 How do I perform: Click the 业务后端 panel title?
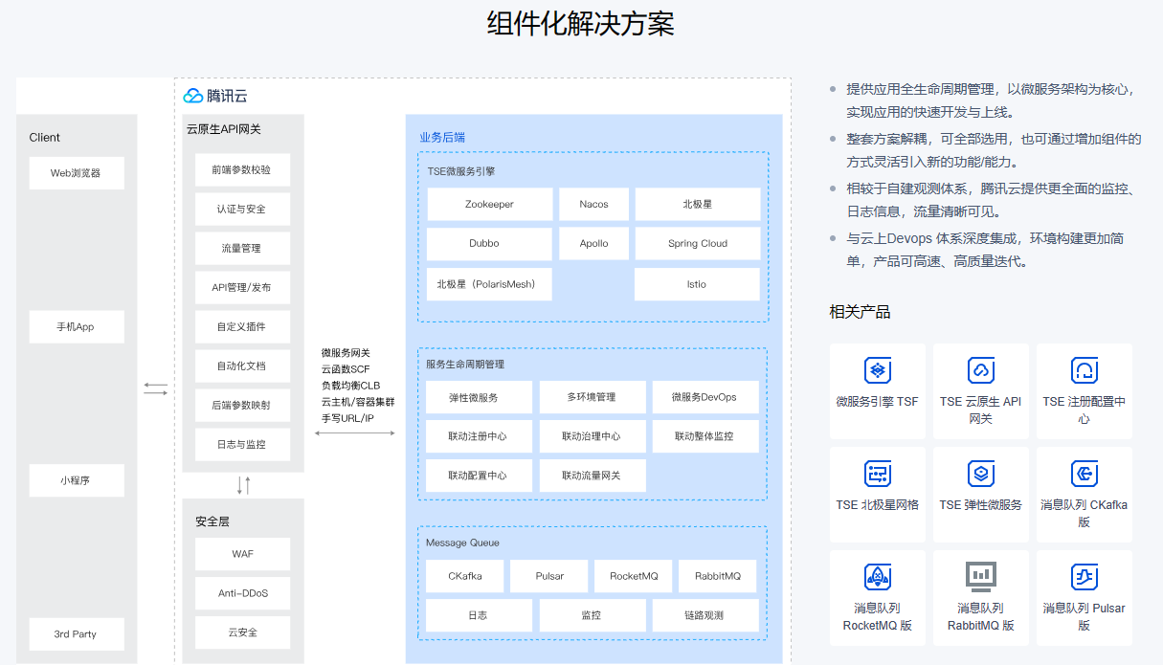[x=442, y=137]
